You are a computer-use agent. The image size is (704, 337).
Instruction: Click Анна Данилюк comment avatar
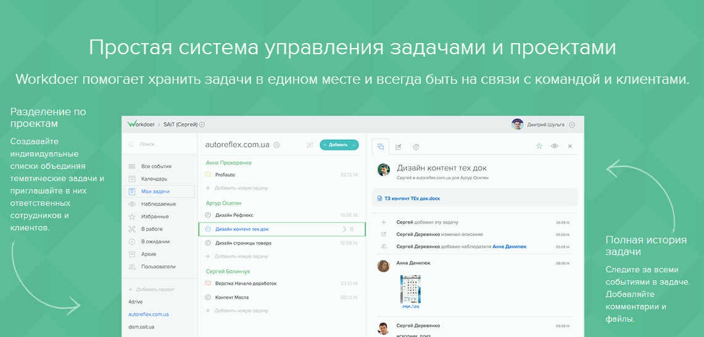(383, 266)
